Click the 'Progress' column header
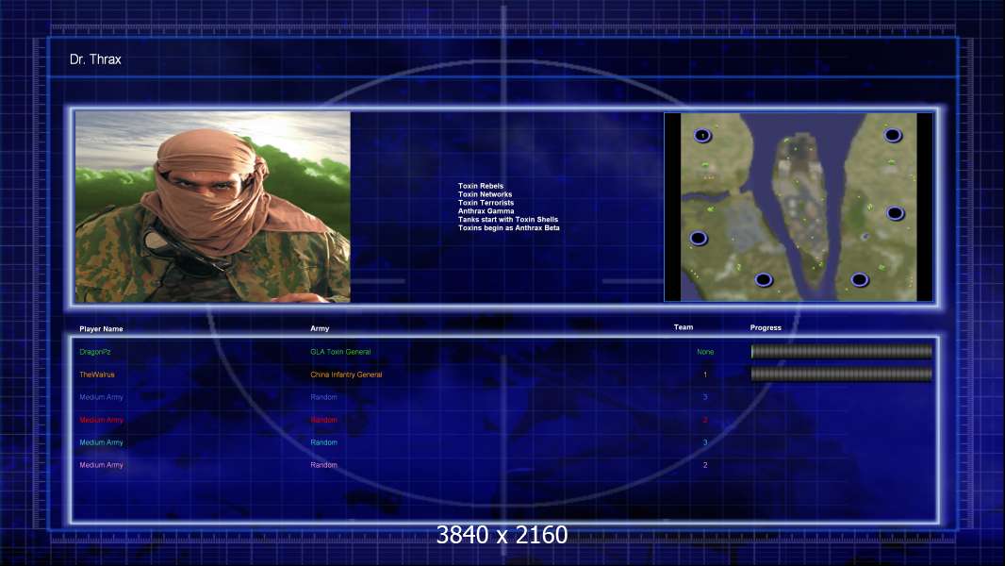Viewport: 1005px width, 566px height. coord(766,327)
